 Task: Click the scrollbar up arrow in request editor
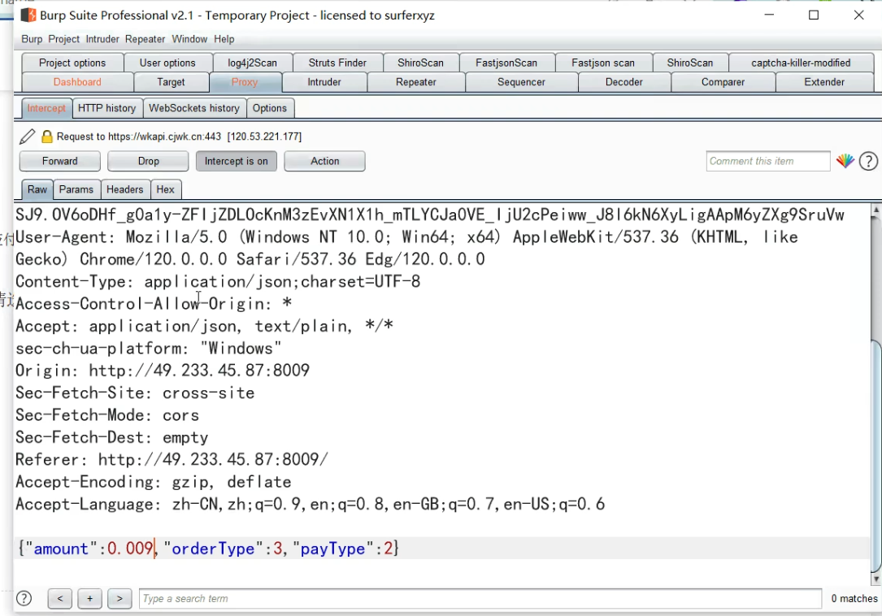click(x=875, y=210)
